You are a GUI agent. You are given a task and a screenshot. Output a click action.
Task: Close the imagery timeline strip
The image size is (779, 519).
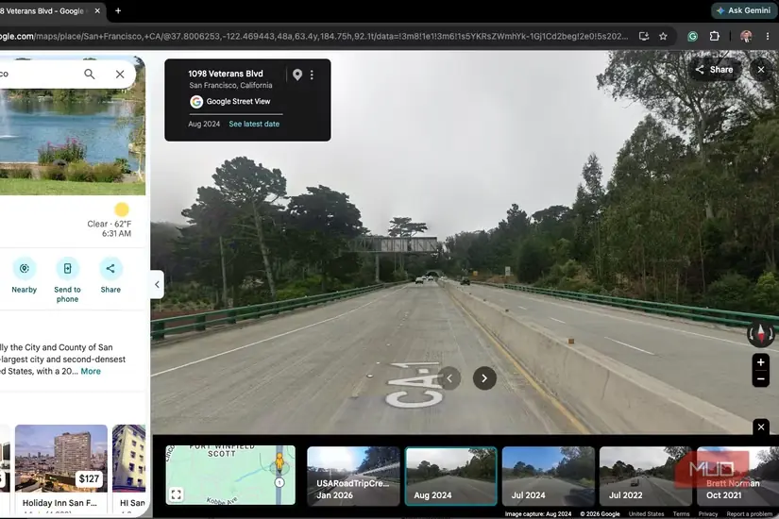click(x=761, y=427)
